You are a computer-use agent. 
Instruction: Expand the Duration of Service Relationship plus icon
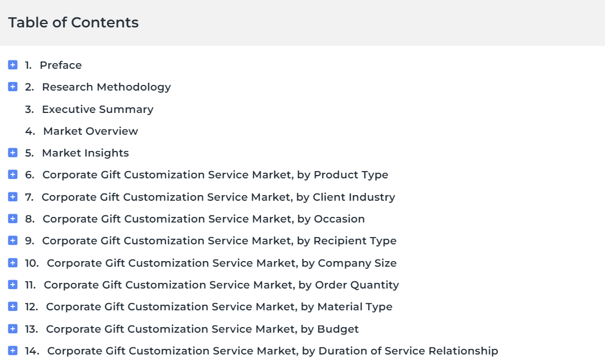[x=13, y=351]
